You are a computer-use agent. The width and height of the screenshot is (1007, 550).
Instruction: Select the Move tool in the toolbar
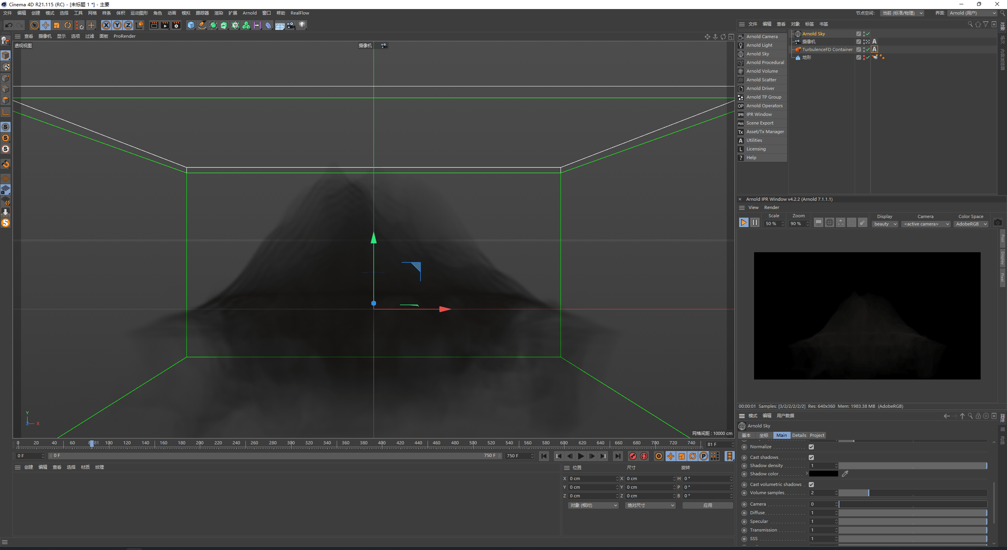coord(45,25)
